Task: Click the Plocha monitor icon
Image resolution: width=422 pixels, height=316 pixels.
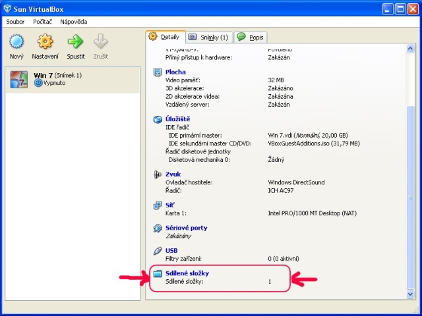Action: click(158, 72)
